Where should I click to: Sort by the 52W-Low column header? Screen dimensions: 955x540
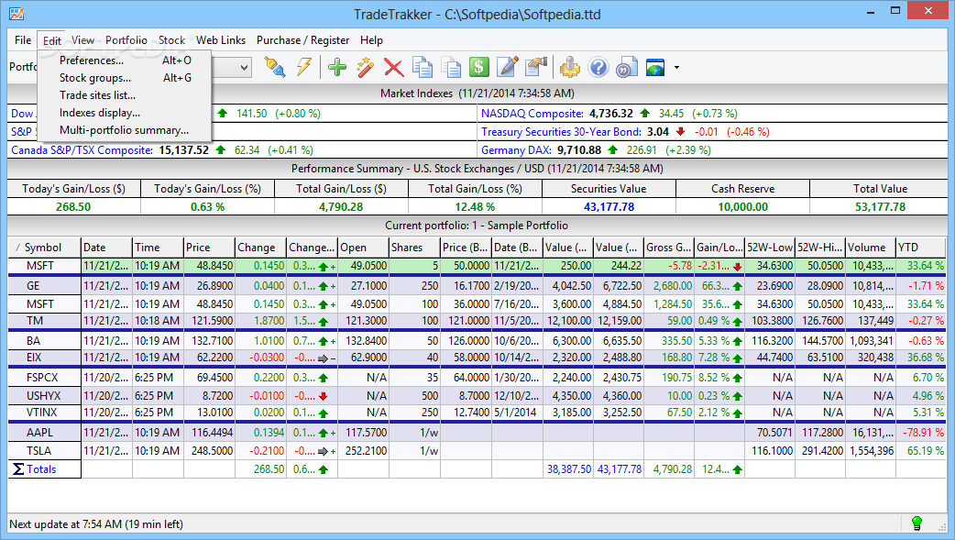pos(770,248)
